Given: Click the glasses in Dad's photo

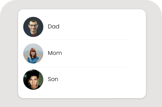Looking at the screenshot, I should coord(33,25).
